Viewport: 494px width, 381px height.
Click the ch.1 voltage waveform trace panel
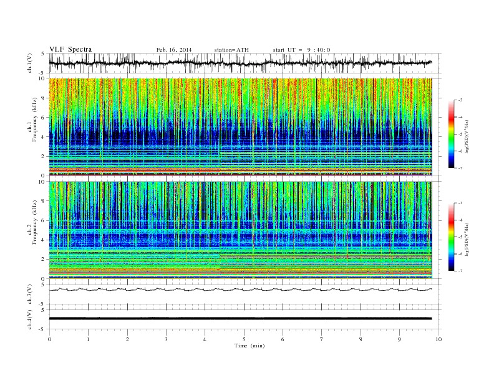pos(245,63)
